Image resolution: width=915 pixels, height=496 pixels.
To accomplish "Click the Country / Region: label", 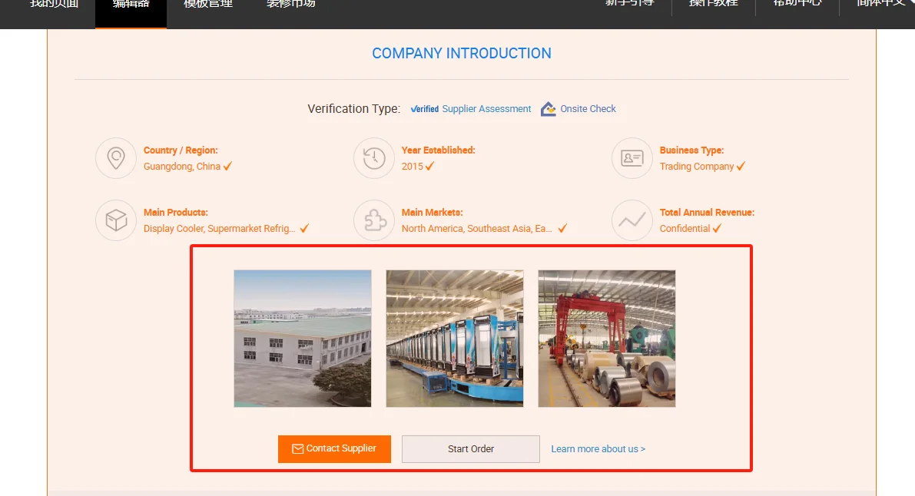I will [x=181, y=150].
